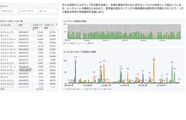
Task: Click the black legend marker in sentiment chart
Action: pos(89,43)
